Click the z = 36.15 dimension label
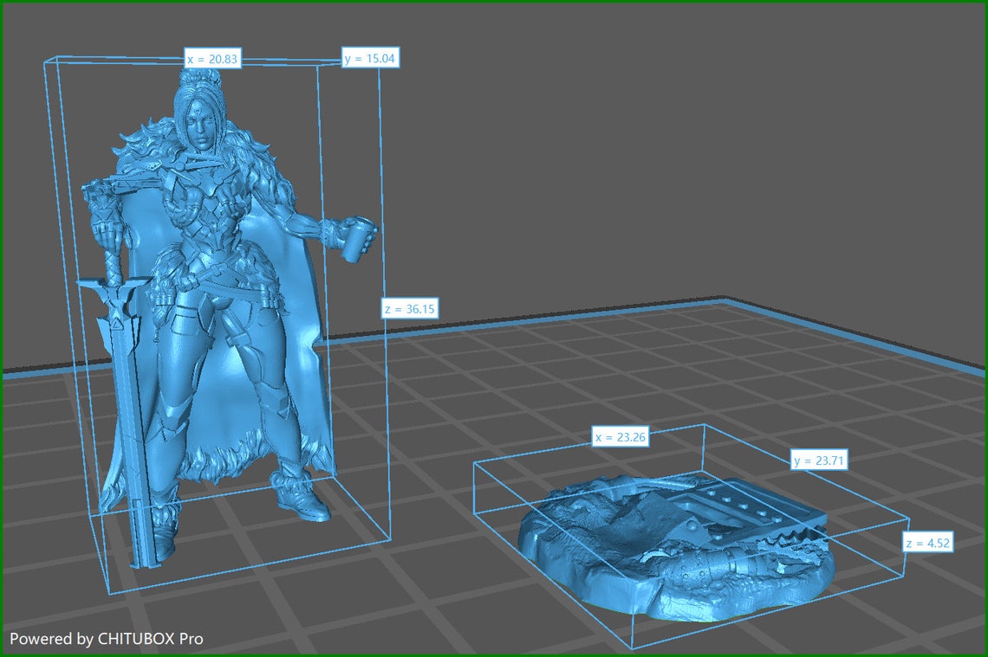 tap(409, 307)
